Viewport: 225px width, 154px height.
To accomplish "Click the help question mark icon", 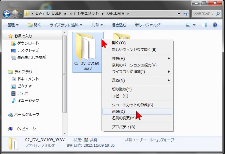I will pos(215,25).
